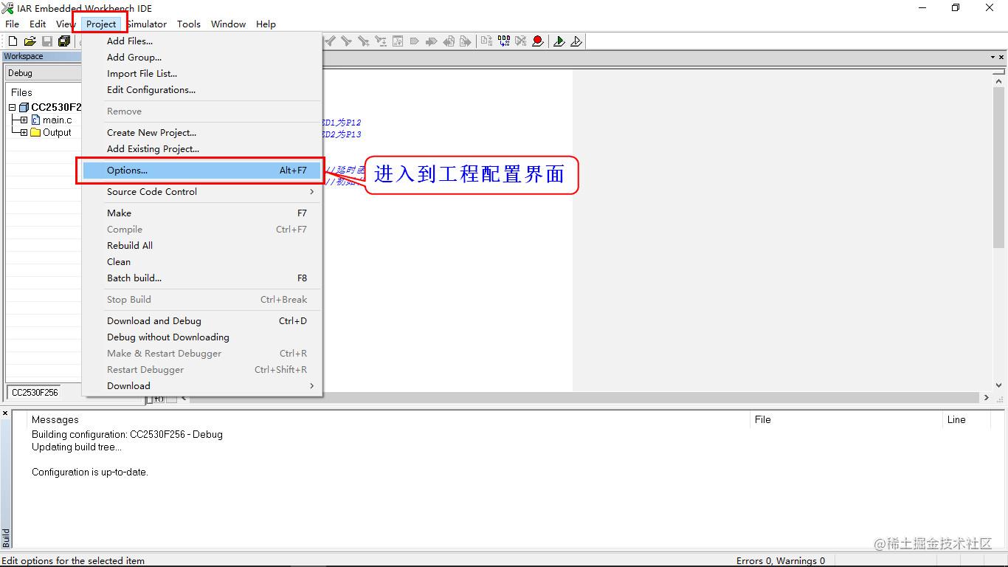Open the Window menu
Screen dimensions: 1008x567
[x=228, y=24]
